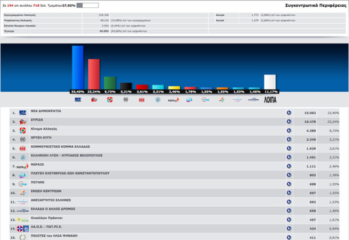Click vote count 10.478
Viewport: 349px width, 240px height.
[x=310, y=122]
